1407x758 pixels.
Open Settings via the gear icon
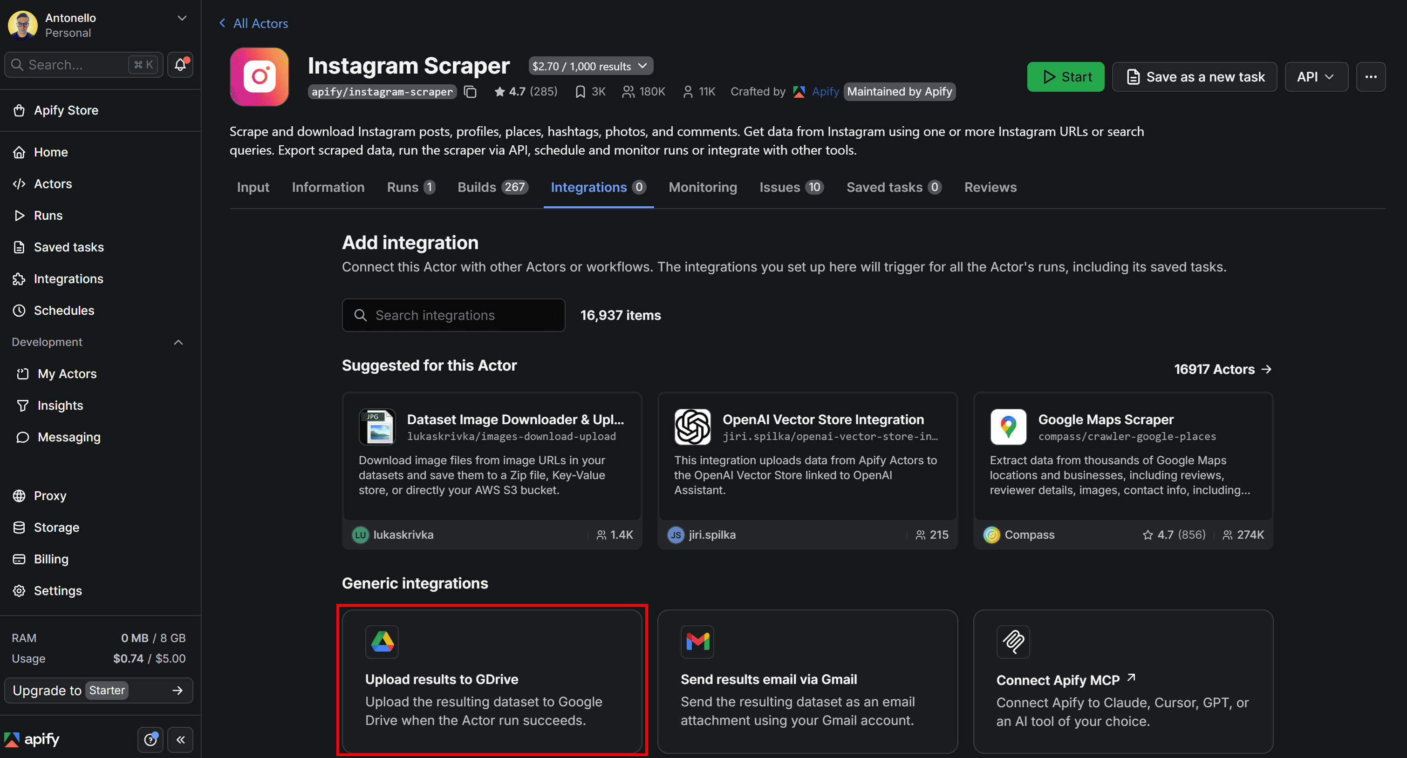click(20, 590)
